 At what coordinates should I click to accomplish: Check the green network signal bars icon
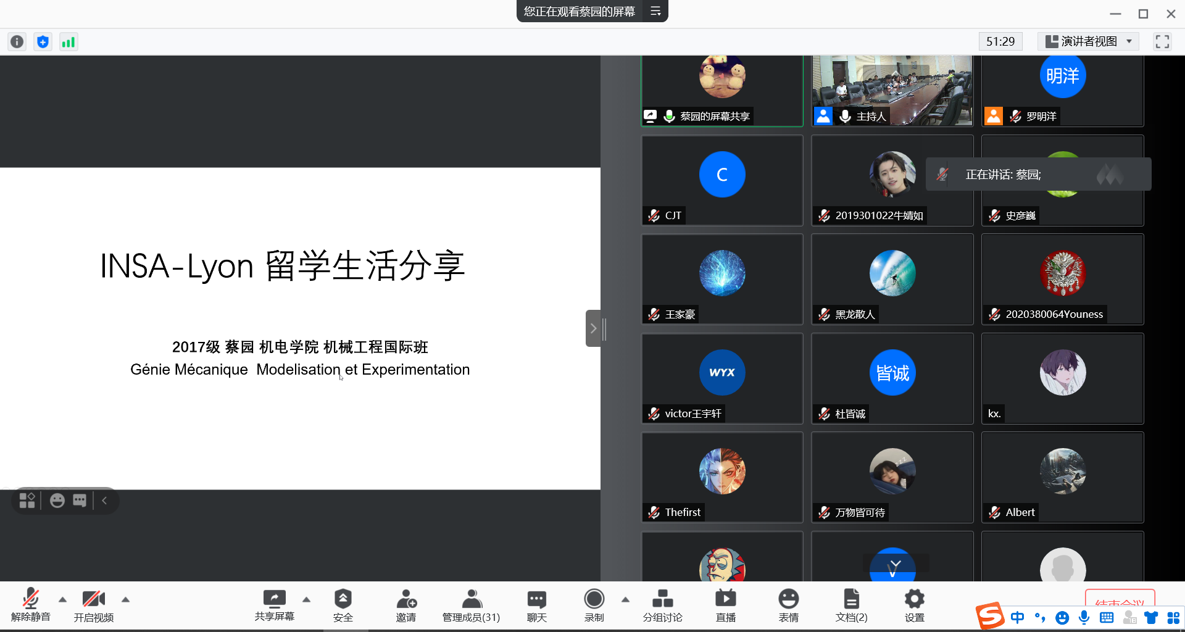pyautogui.click(x=69, y=42)
